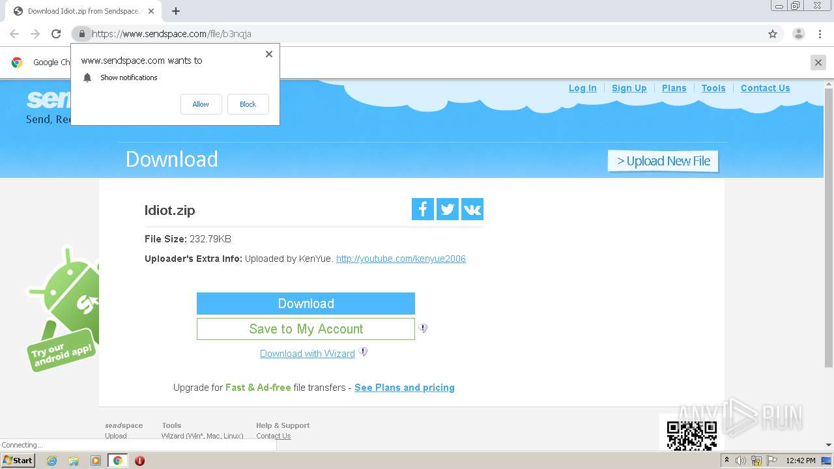Open Log In page
Viewport: 834px width, 469px height.
point(582,88)
